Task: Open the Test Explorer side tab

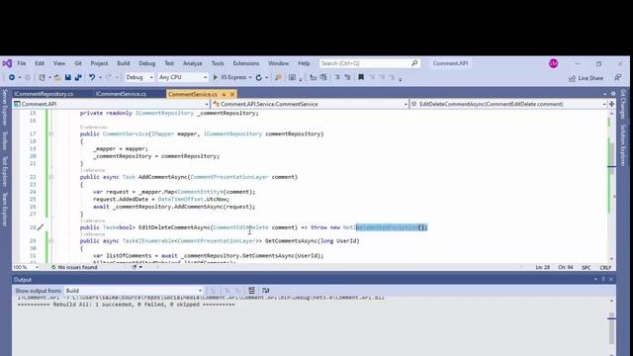Action: click(x=5, y=171)
